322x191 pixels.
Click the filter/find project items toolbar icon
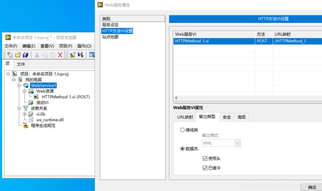coord(80,55)
